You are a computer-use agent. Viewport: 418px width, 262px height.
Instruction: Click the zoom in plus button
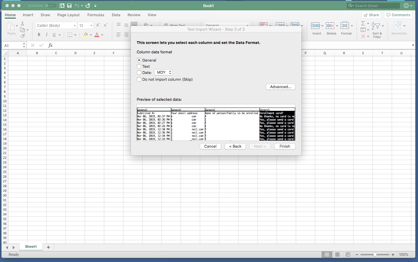pyautogui.click(x=393, y=255)
